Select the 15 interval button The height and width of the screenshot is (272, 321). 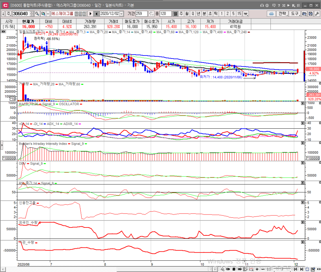pyautogui.click(x=239, y=14)
